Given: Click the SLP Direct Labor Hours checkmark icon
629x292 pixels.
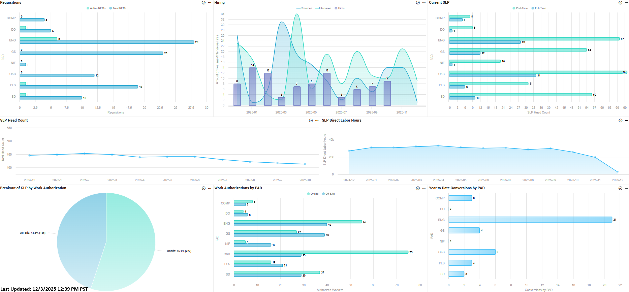Looking at the screenshot, I should click(620, 121).
